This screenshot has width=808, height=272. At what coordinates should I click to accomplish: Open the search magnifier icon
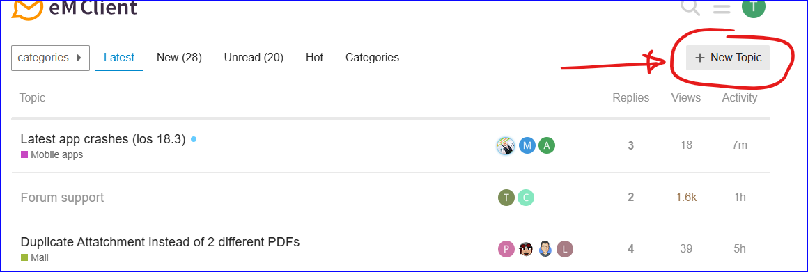[x=690, y=8]
